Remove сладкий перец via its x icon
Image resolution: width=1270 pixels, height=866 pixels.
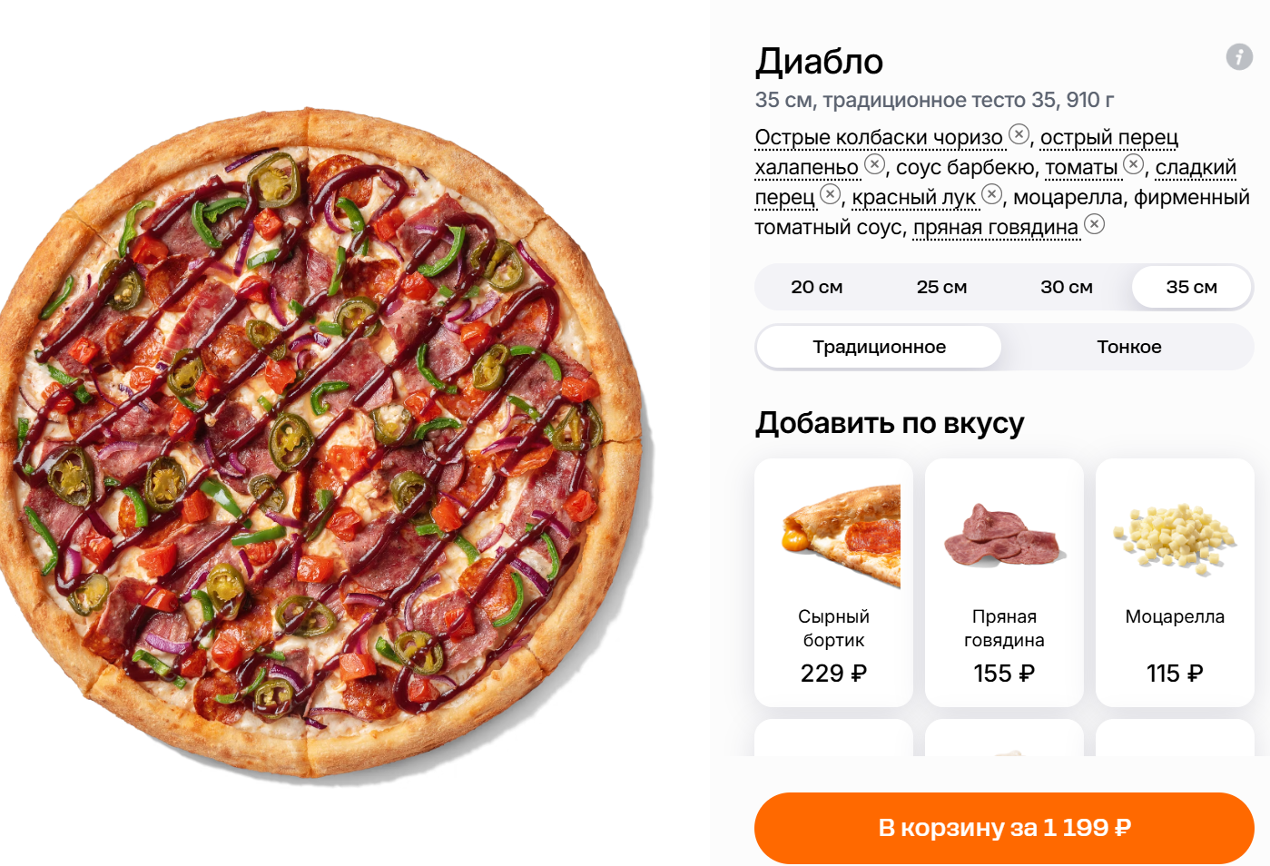[x=831, y=194]
